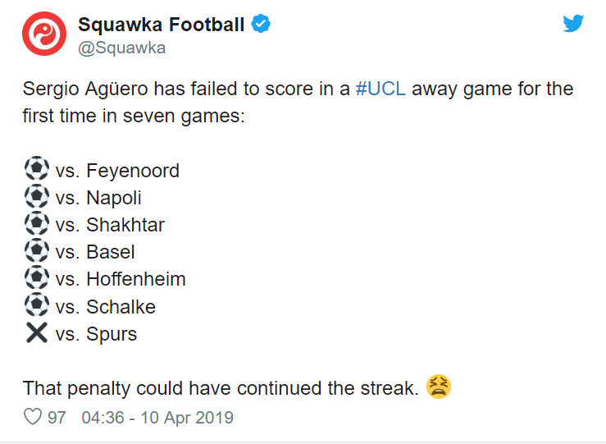Click the text 'vs. Spurs'

(96, 334)
